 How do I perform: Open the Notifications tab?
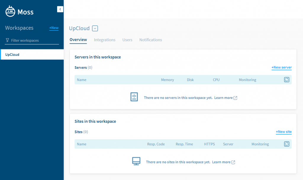(150, 40)
